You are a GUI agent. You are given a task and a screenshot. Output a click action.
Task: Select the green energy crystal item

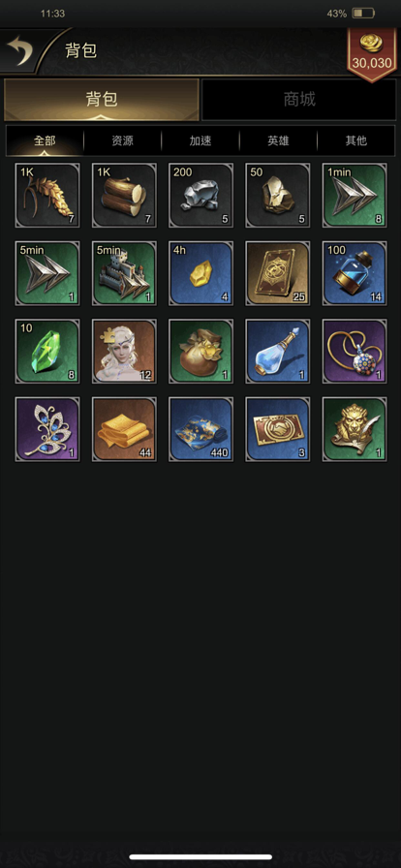tap(47, 352)
